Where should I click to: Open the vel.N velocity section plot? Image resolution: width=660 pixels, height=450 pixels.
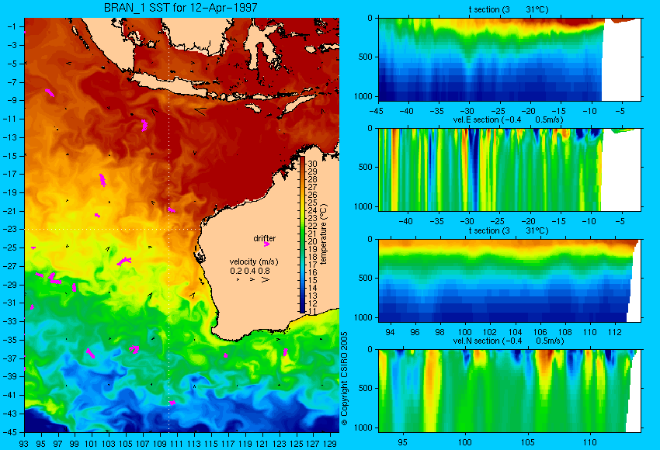509,391
